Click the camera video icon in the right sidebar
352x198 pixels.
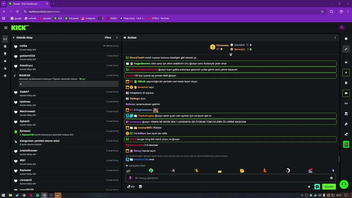click(346, 114)
